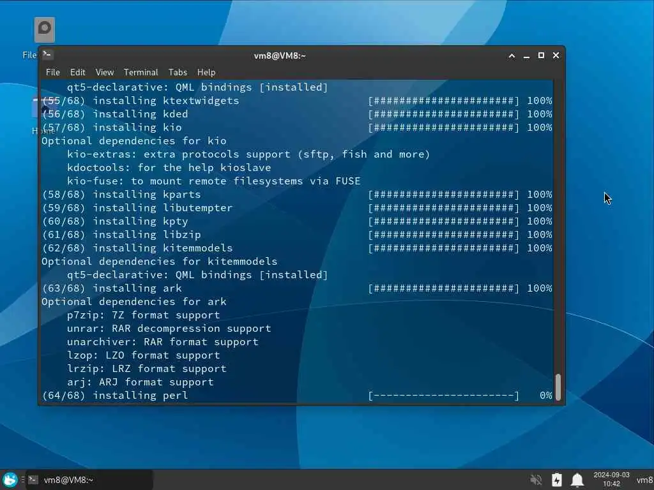Minimize the terminal window
The width and height of the screenshot is (654, 490).
point(526,56)
